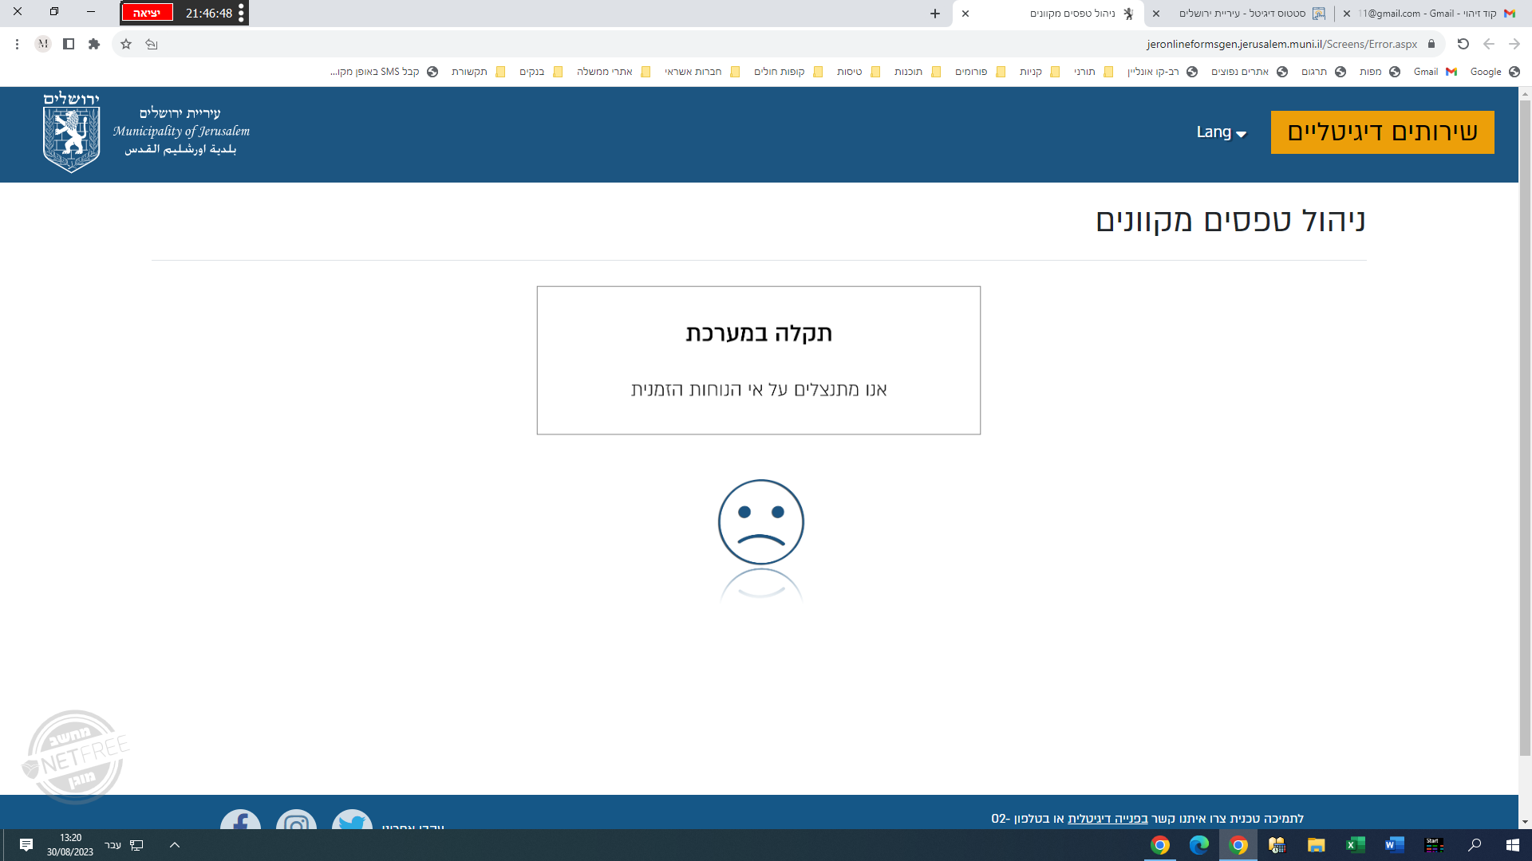This screenshot has width=1532, height=861.
Task: Toggle the browser side panel icon
Action: click(x=69, y=44)
